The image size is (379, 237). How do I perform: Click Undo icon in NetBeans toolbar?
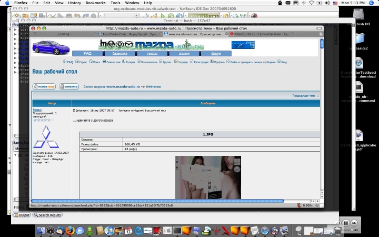coord(77,16)
